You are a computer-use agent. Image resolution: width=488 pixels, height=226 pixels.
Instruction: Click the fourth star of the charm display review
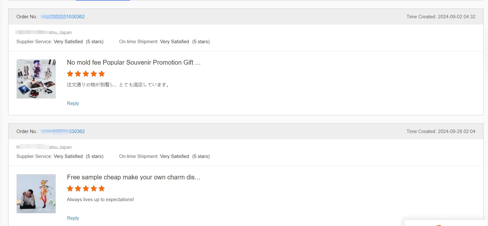click(94, 188)
